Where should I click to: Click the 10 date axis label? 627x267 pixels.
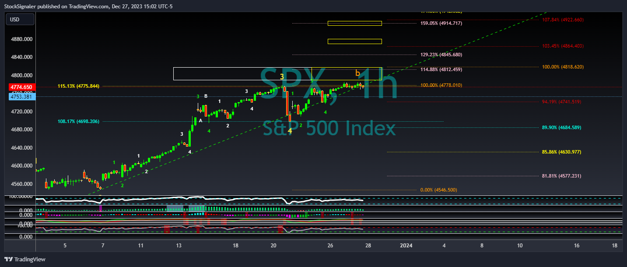pos(520,246)
